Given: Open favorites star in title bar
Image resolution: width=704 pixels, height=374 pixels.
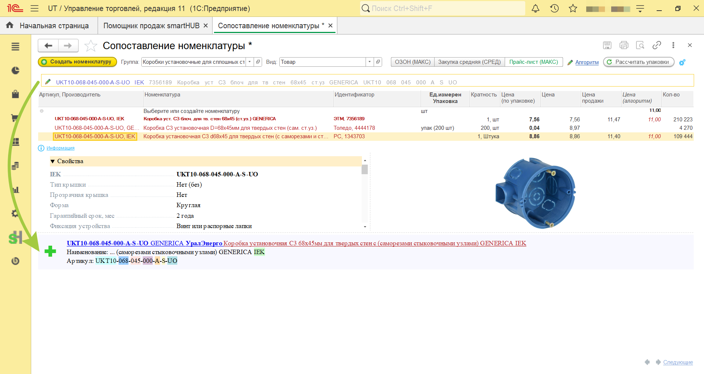Looking at the screenshot, I should coord(573,8).
